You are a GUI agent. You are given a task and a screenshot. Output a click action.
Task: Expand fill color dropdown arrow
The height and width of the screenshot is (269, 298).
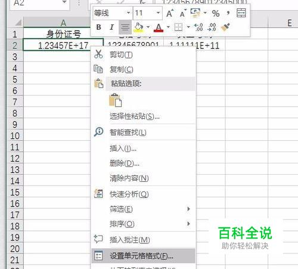click(x=148, y=27)
